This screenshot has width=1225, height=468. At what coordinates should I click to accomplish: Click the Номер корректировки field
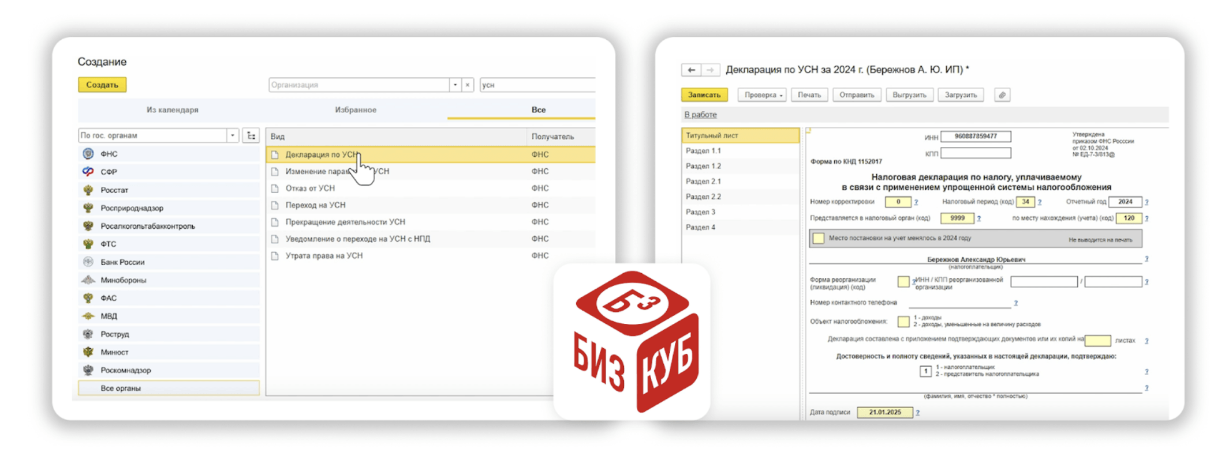click(898, 202)
